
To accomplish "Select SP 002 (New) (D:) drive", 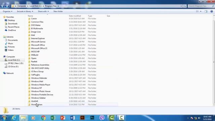I will (x=15, y=63).
